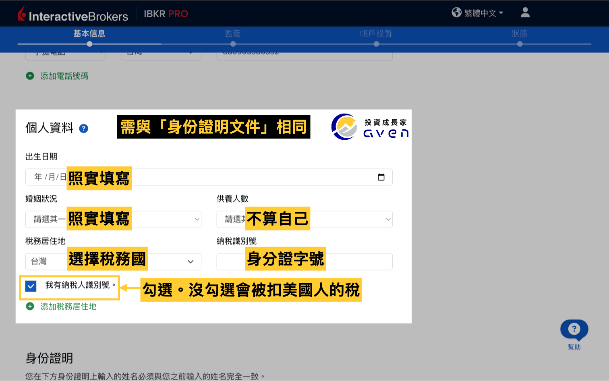Click the 狀態 progress dot marker
Screen dimensions: 609x381
pos(520,44)
